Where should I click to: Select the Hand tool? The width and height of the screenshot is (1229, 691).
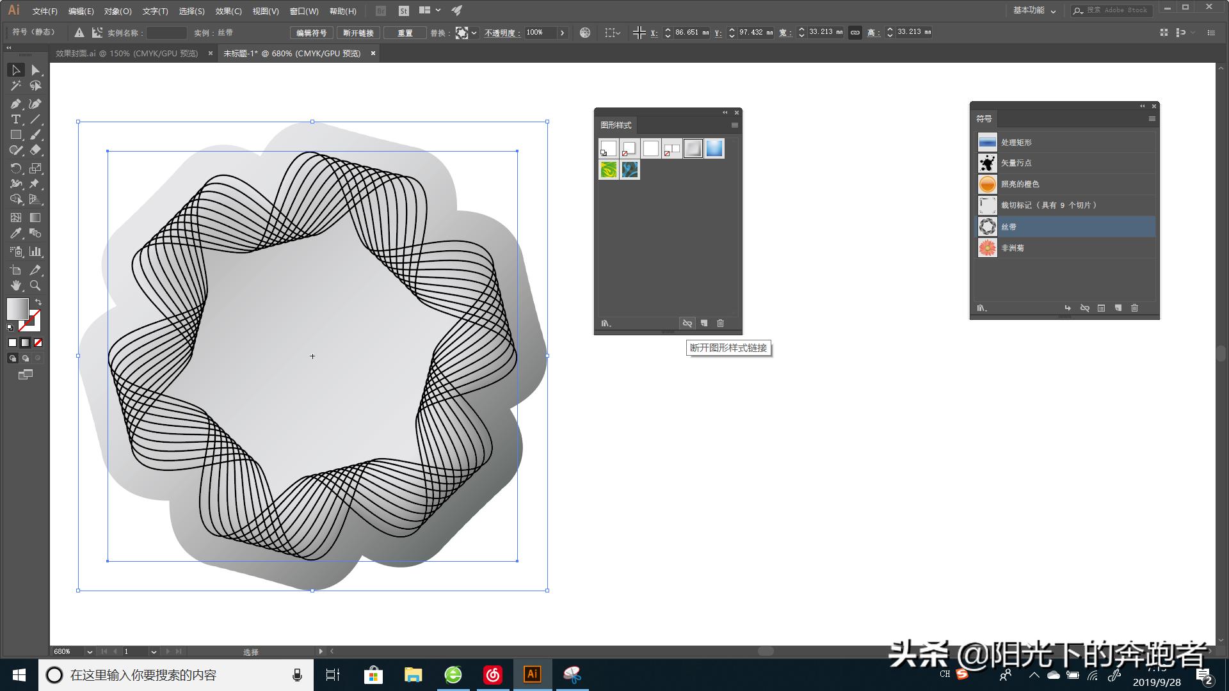(15, 286)
